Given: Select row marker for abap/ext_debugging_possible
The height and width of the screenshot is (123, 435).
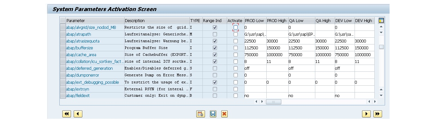Looking at the screenshot, I should pyautogui.click(x=63, y=82).
